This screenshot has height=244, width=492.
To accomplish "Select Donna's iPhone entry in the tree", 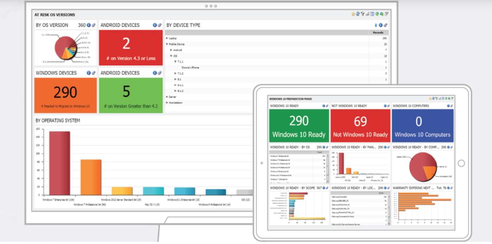I will (x=190, y=68).
